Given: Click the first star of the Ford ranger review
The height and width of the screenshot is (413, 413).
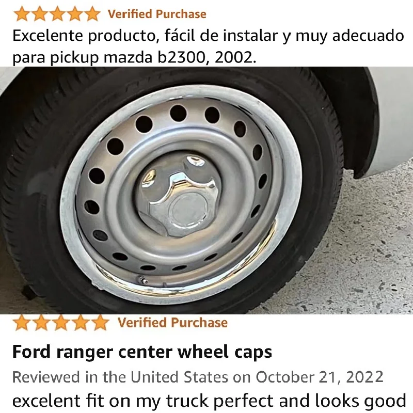Looking at the screenshot, I should click(22, 323).
